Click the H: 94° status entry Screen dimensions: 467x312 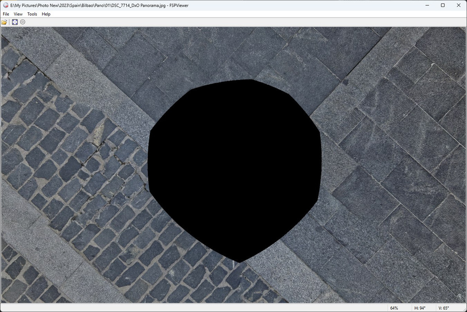tap(420, 308)
